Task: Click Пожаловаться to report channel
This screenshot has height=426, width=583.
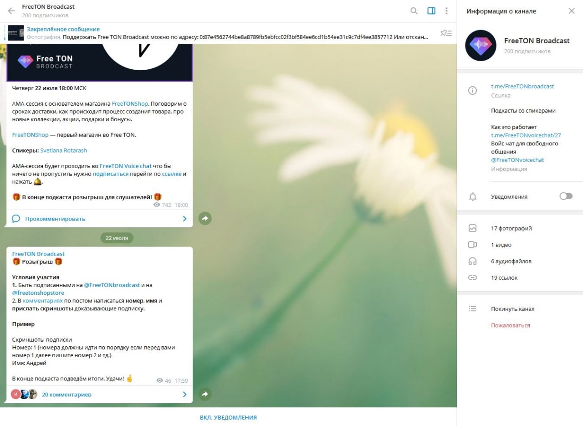Action: coord(510,325)
